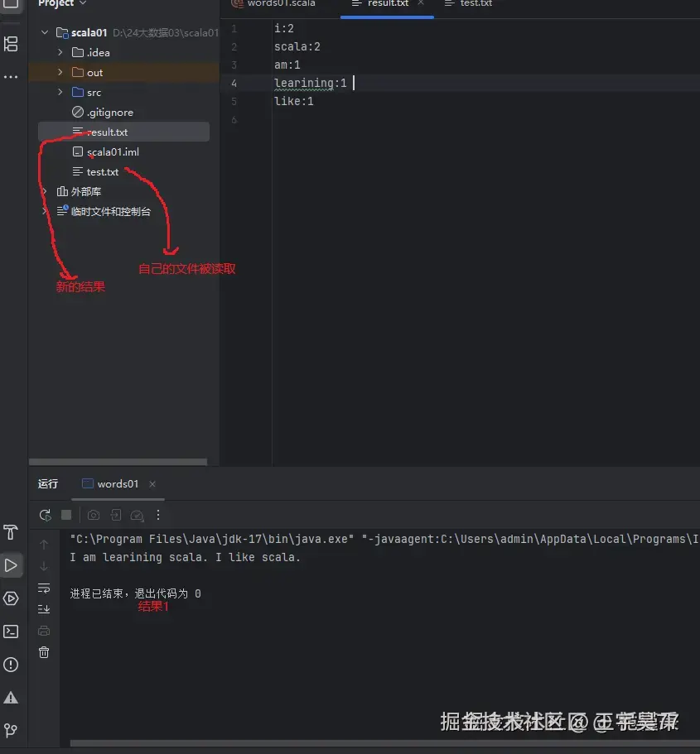The height and width of the screenshot is (754, 700).
Task: Open the warning triangle notifications icon
Action: [x=11, y=698]
